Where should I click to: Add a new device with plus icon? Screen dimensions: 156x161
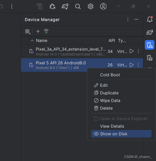click(x=38, y=31)
